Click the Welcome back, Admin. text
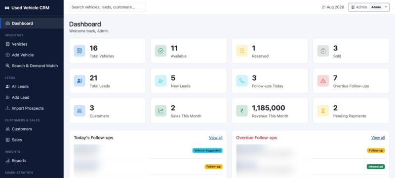This screenshot has width=395, height=178. pos(89,31)
